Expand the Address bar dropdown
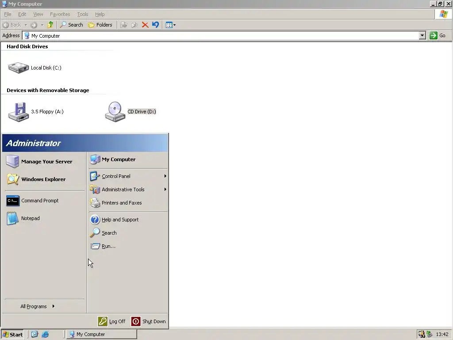Screen dimensions: 453x340 (x=422, y=35)
